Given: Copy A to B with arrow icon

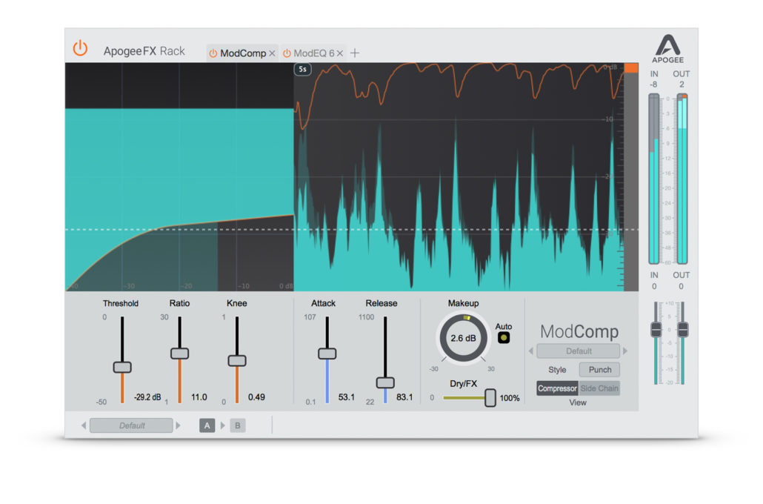Looking at the screenshot, I should 223,425.
